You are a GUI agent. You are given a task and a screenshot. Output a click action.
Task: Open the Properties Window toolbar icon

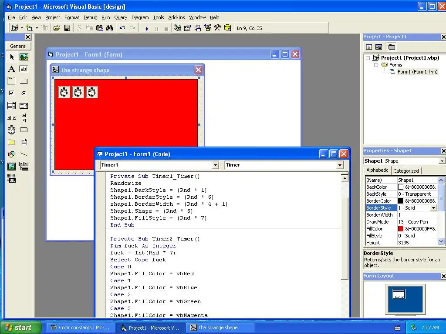click(188, 28)
